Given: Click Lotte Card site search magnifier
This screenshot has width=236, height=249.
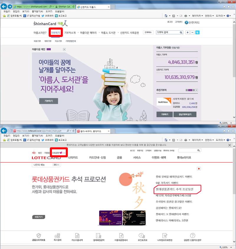Looking at the screenshot, I should point(199,151).
